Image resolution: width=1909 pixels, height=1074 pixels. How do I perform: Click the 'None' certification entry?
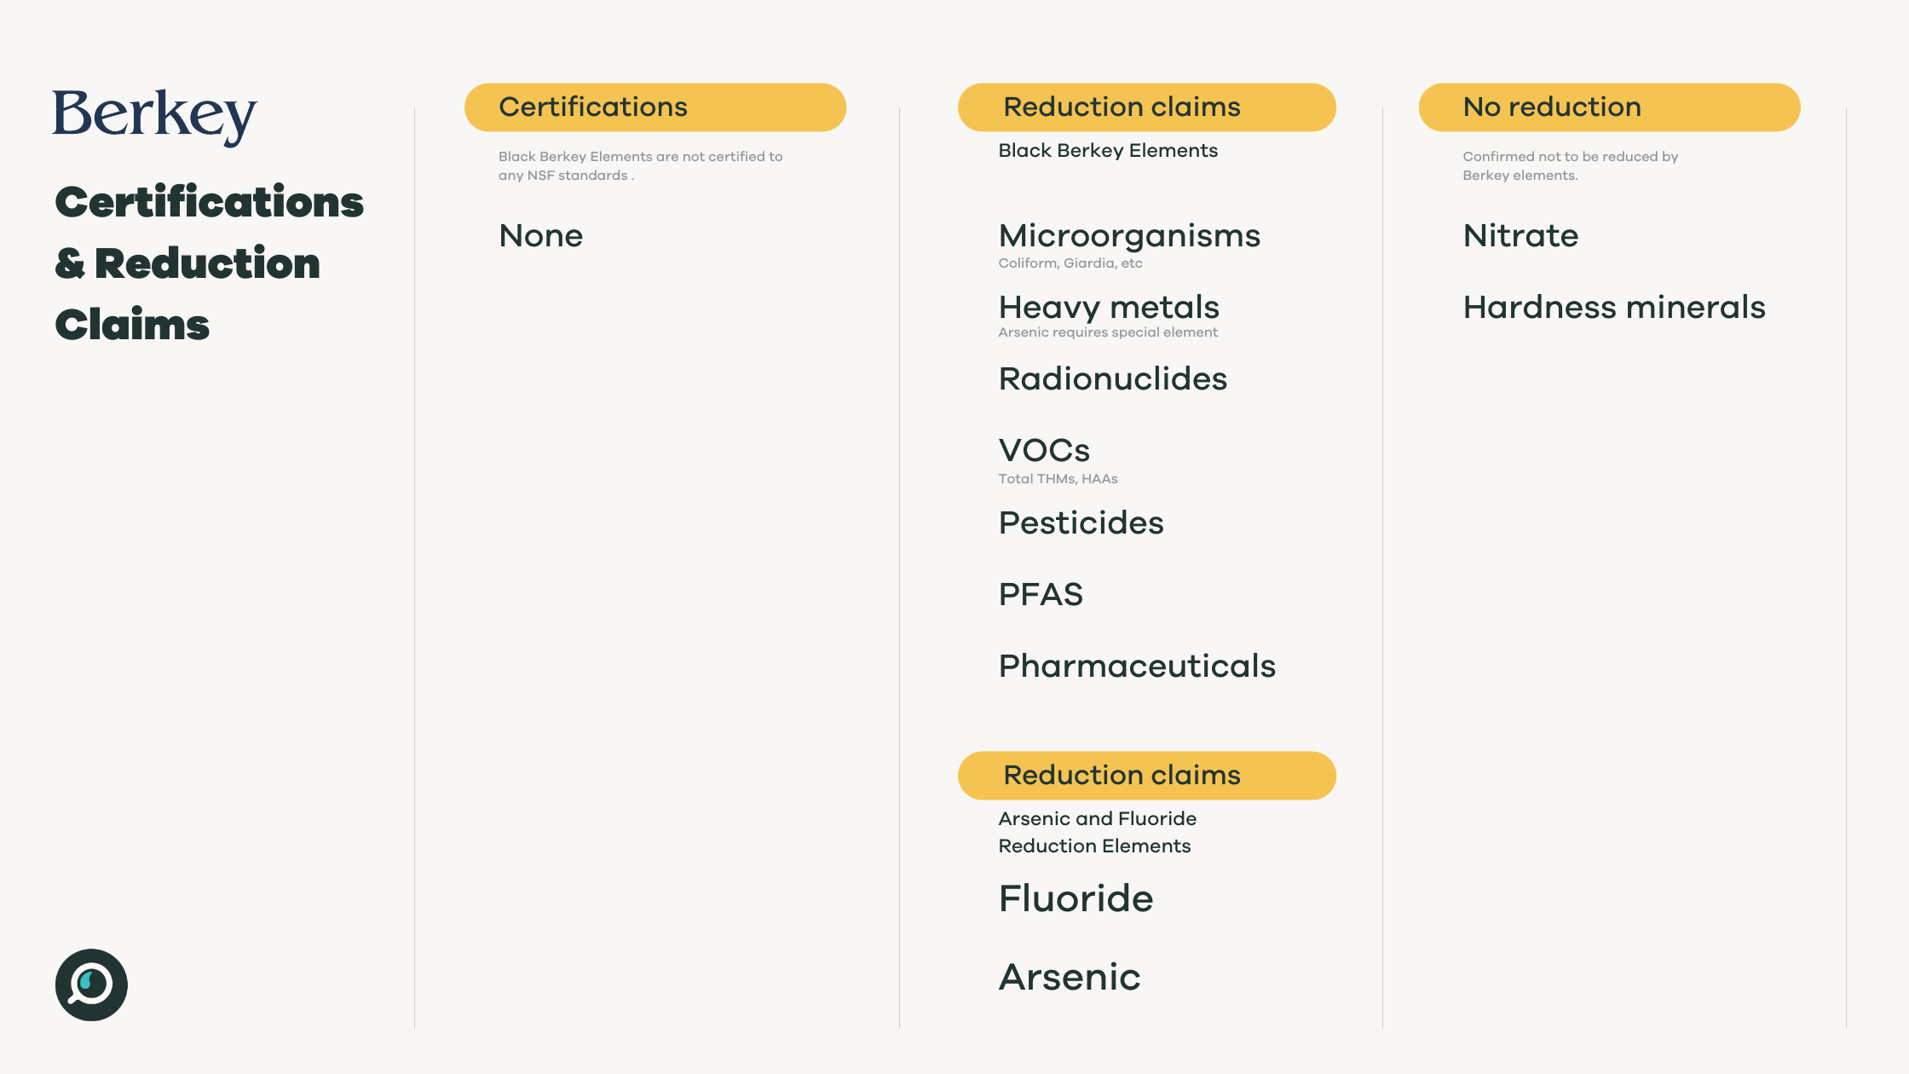(x=541, y=235)
